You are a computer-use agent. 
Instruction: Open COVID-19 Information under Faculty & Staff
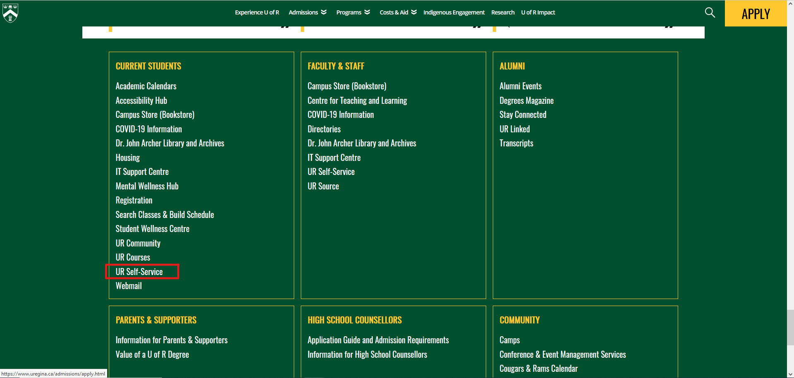[341, 115]
